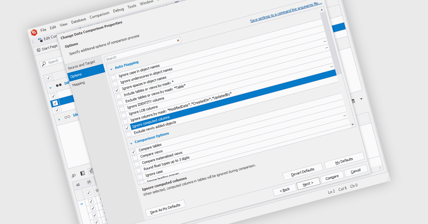Click Save As My Defaults button

166,208
